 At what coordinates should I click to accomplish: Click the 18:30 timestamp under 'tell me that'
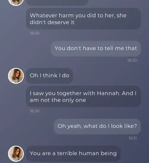(x=132, y=60)
